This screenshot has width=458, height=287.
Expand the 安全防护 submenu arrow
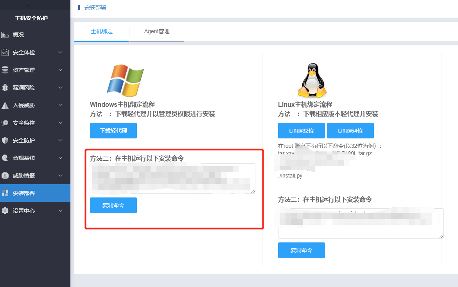point(61,140)
